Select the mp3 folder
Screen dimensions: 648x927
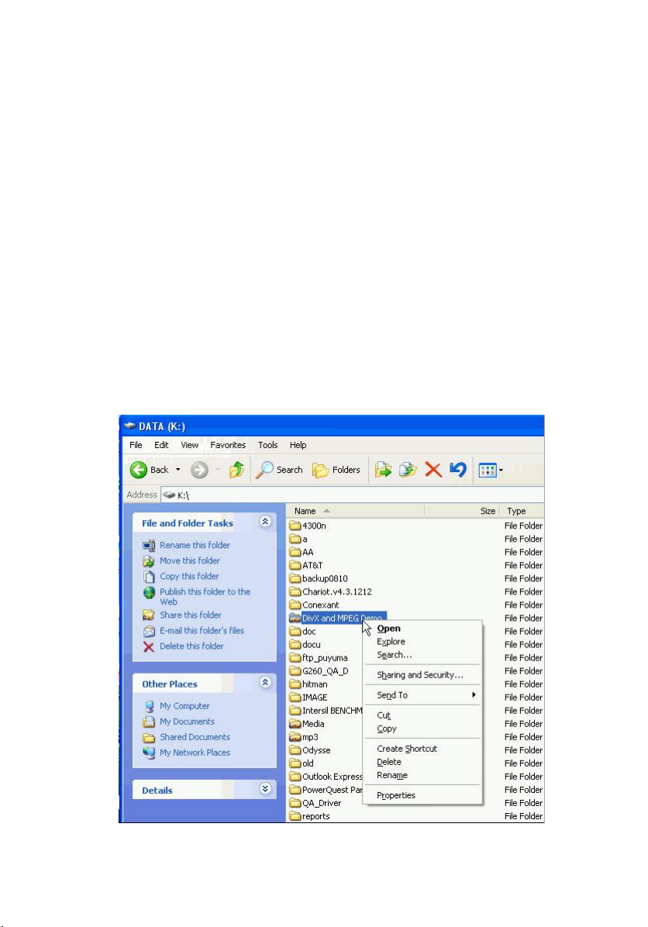304,736
